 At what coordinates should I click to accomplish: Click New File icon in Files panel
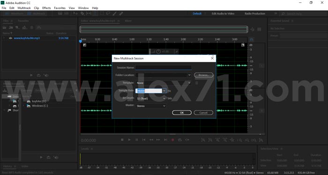coord(18,28)
